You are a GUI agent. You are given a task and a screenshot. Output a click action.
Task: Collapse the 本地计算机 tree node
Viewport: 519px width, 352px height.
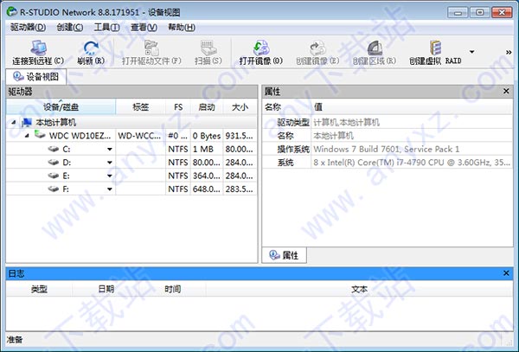tap(14, 123)
